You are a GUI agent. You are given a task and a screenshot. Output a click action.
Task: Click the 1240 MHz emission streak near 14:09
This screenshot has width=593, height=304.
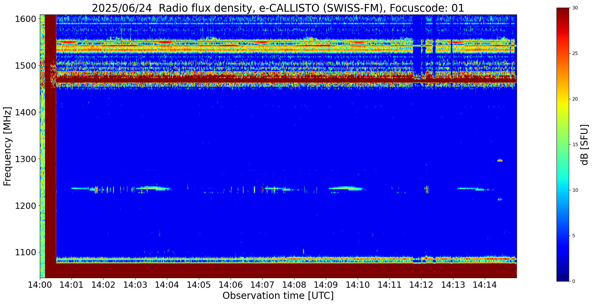[346, 188]
